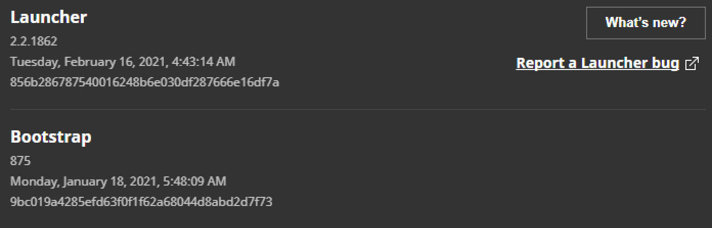Click the divider line between Launcher and Bootstrap
This screenshot has height=228, width=712.
356,109
